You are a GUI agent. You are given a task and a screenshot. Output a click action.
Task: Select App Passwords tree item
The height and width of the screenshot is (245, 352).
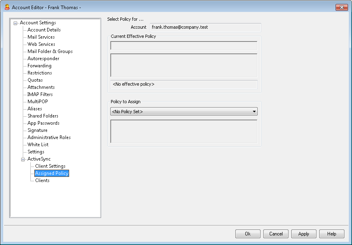43,123
